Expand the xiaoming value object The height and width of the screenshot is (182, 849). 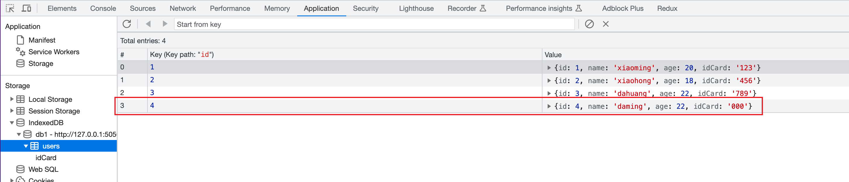pos(549,68)
